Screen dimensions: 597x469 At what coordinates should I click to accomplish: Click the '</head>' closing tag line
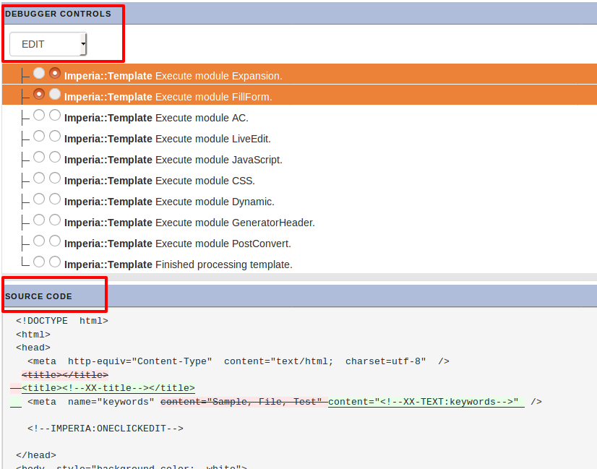tap(36, 455)
